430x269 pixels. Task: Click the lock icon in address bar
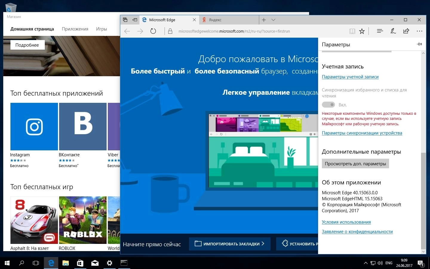[170, 31]
